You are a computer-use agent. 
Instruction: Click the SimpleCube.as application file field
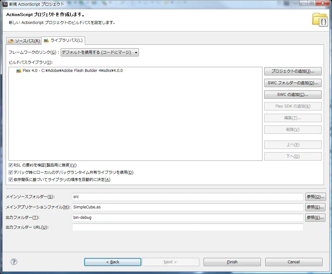pyautogui.click(x=188, y=207)
